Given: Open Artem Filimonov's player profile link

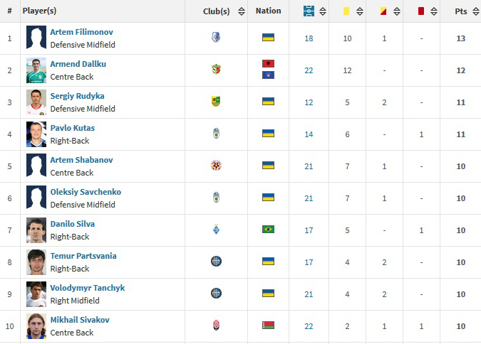Looking at the screenshot, I should click(81, 32).
